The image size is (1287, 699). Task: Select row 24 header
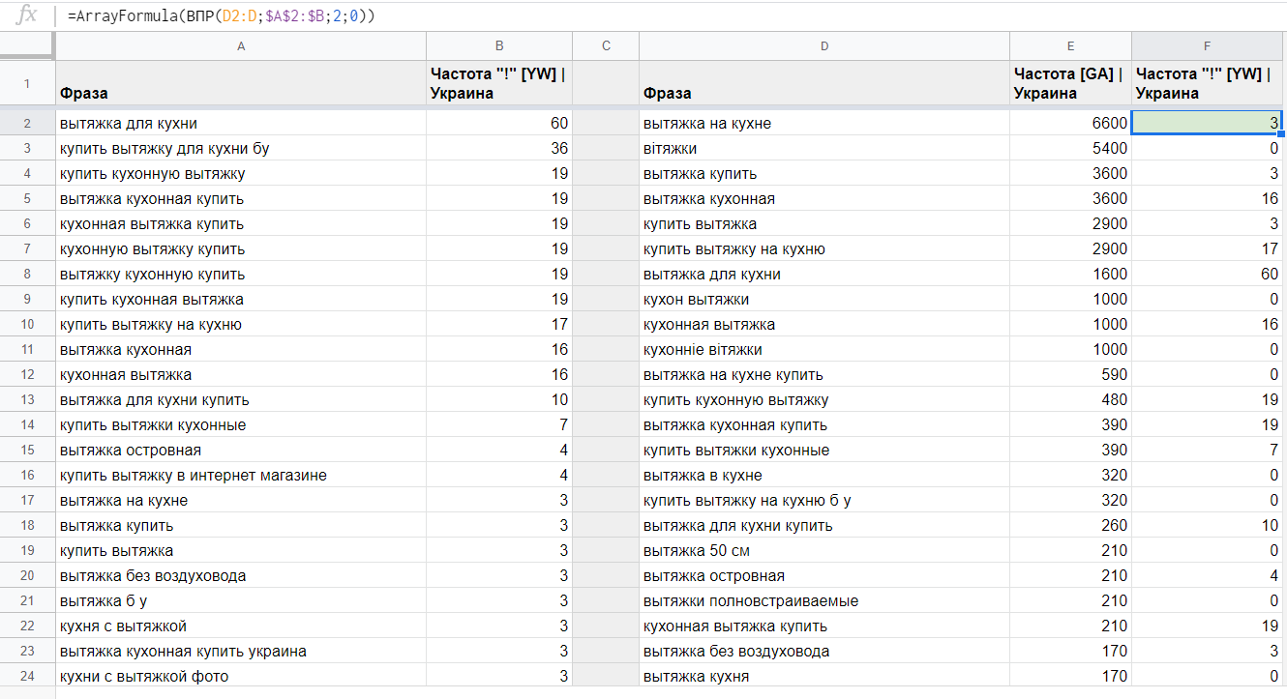[27, 677]
